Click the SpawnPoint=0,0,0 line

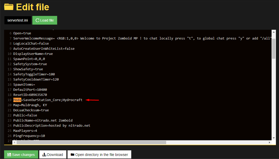click(x=29, y=59)
